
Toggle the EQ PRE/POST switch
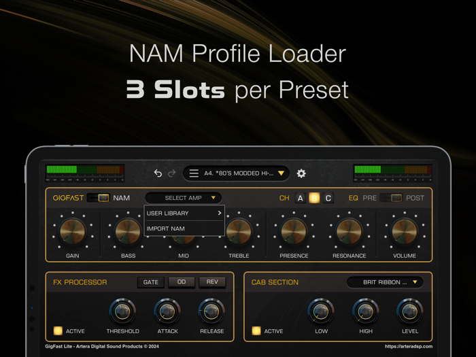pyautogui.click(x=391, y=198)
